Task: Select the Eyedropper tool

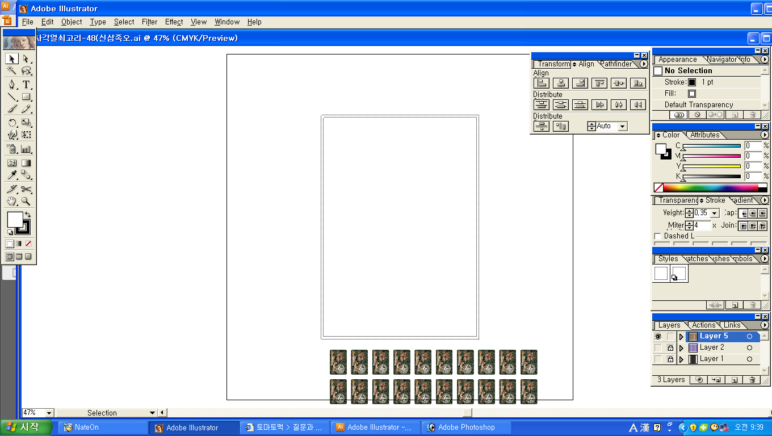Action: click(x=12, y=175)
